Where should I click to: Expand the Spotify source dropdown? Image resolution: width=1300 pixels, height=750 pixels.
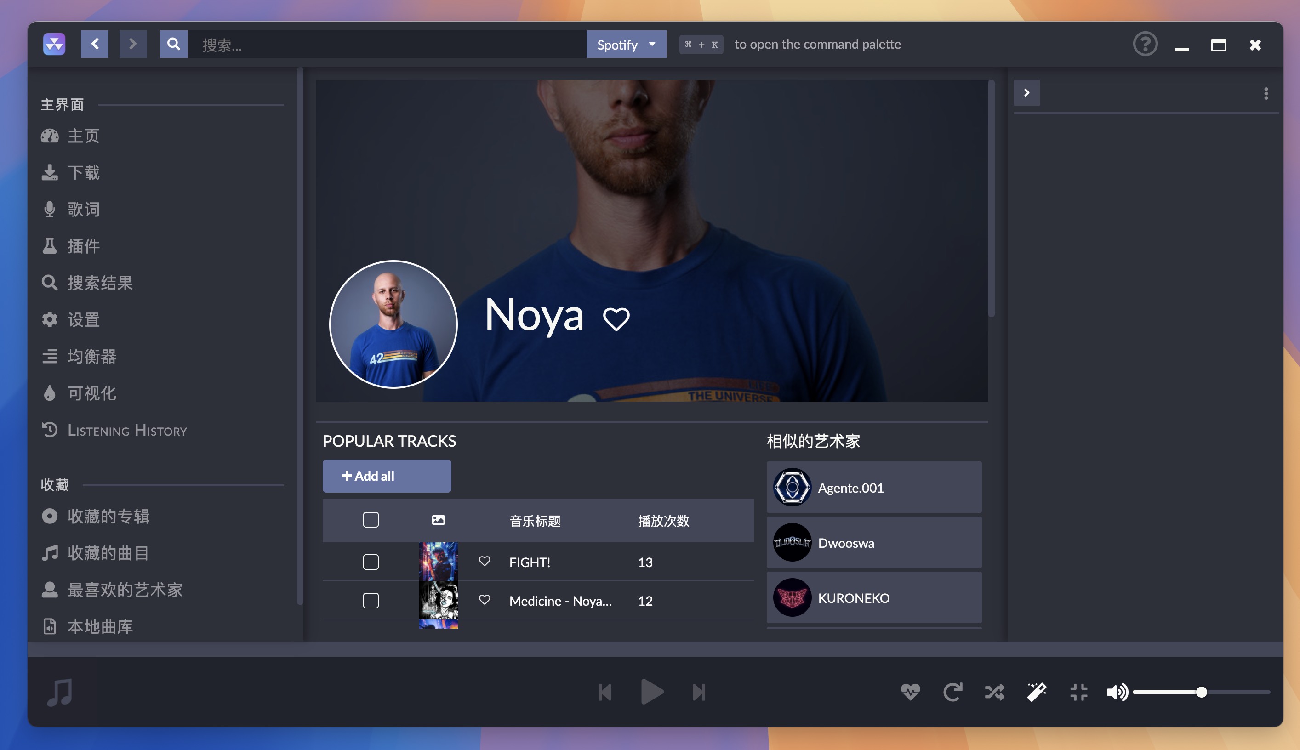(626, 44)
